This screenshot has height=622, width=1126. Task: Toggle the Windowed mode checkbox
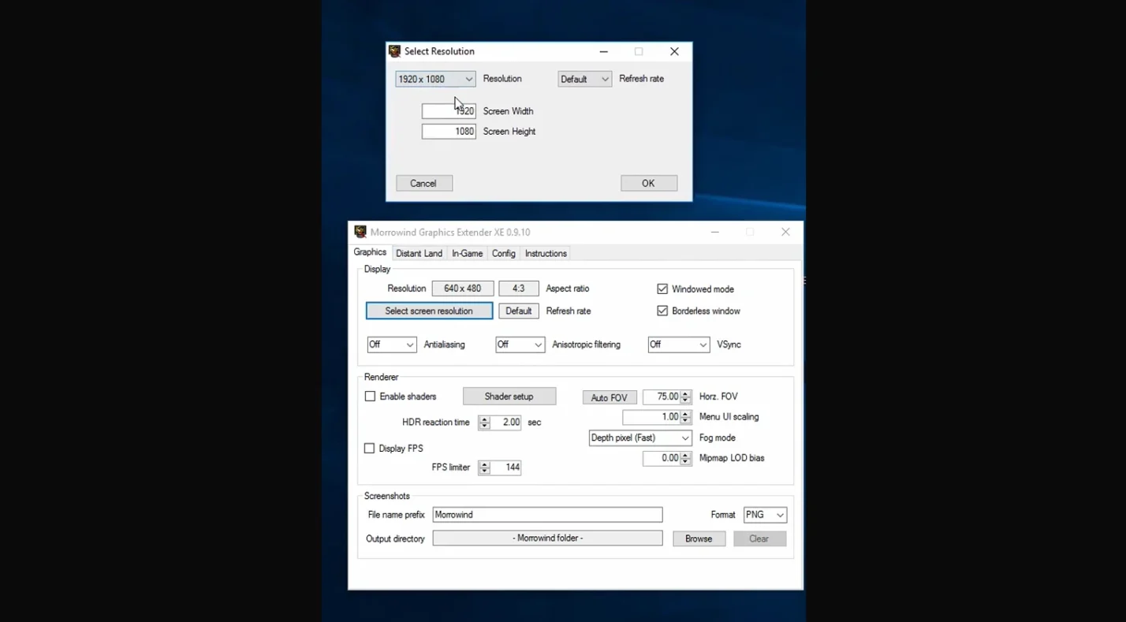coord(662,289)
